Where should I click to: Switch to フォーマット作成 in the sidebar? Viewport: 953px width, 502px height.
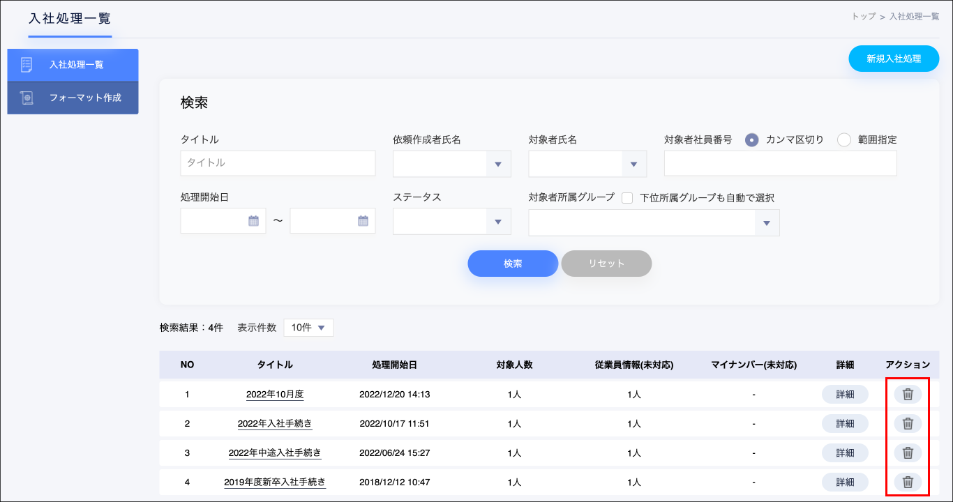pos(85,98)
